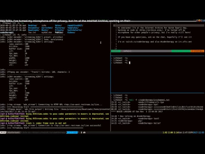205x154 pixels.
Task: Click the 'If you have any questions' vim line
Action: pyautogui.click(x=155, y=37)
